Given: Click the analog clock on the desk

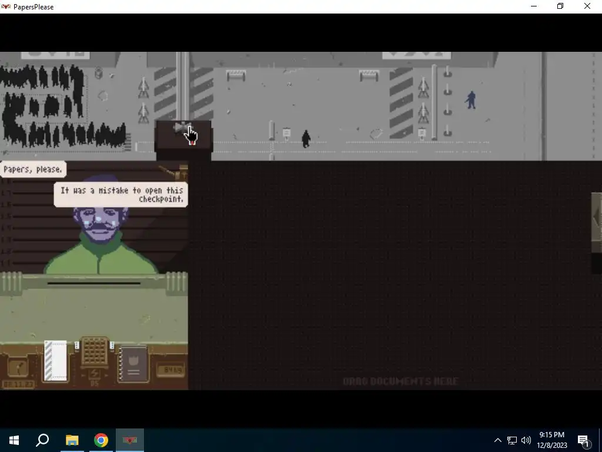Looking at the screenshot, I should [17, 367].
